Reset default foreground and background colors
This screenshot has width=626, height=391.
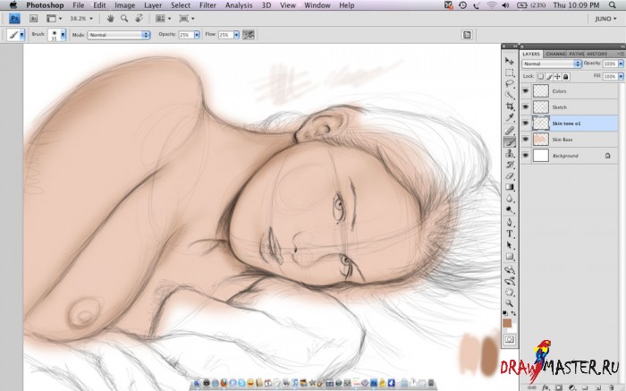coord(505,313)
